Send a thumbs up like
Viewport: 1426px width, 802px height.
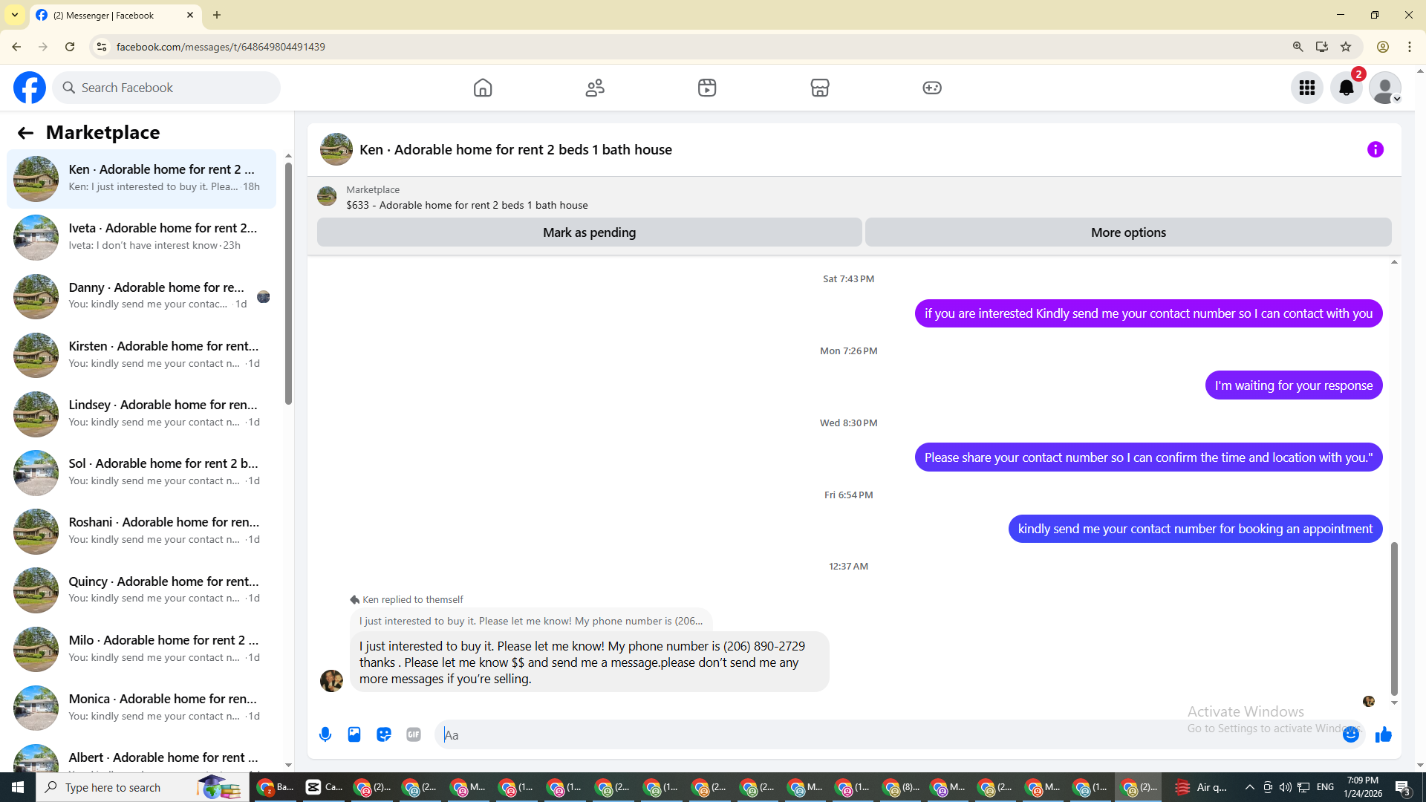(x=1383, y=734)
